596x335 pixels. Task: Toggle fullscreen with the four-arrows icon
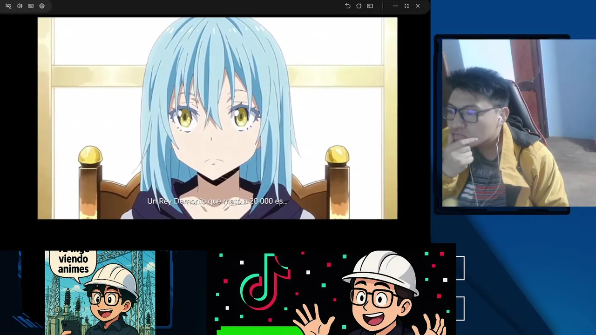tap(406, 6)
